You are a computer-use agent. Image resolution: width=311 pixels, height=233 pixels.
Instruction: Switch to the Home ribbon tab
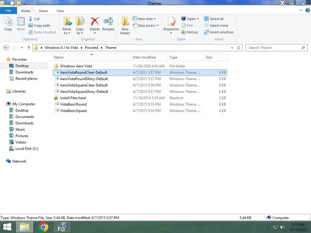26,11
